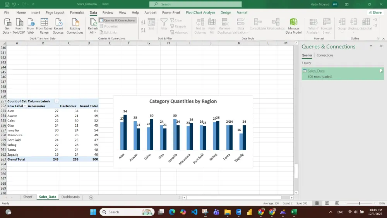Collapse the ribbon

[x=383, y=38]
